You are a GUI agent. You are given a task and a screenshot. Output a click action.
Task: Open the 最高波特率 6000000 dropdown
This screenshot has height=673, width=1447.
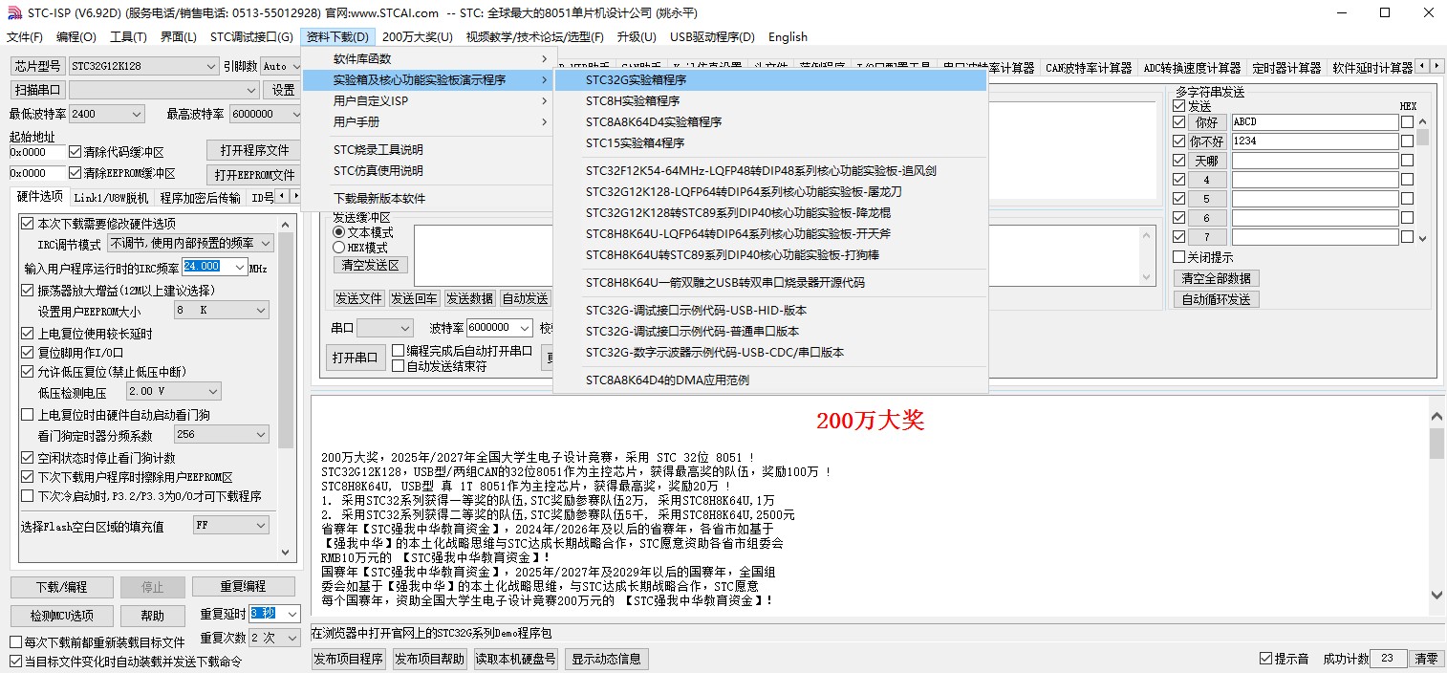pos(266,114)
